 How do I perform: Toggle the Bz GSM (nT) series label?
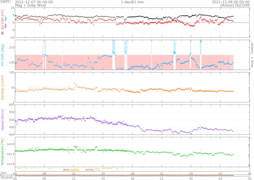coord(2,19)
